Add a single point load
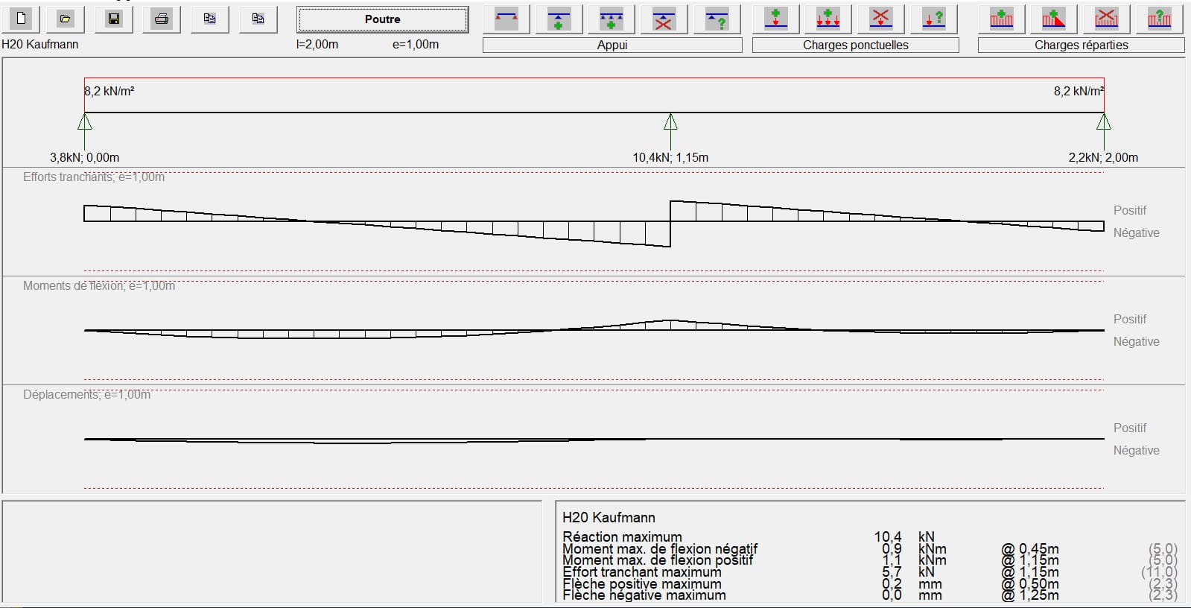Screen dimensions: 1191x608 click(776, 19)
